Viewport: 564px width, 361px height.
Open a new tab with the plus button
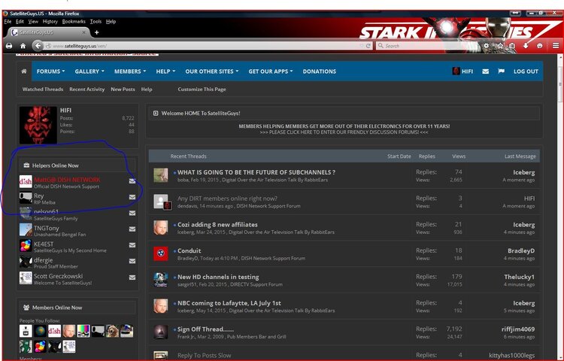click(96, 32)
